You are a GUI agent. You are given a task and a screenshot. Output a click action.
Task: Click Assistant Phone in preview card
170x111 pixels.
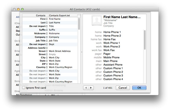[x=113, y=65]
